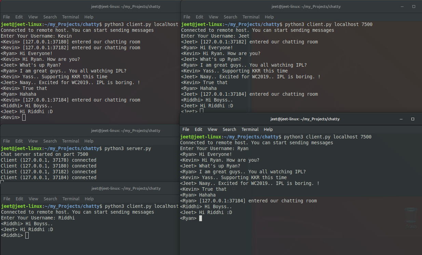Click the title bar of Jeet's terminal window
This screenshot has height=255, width=422.
[301, 6]
